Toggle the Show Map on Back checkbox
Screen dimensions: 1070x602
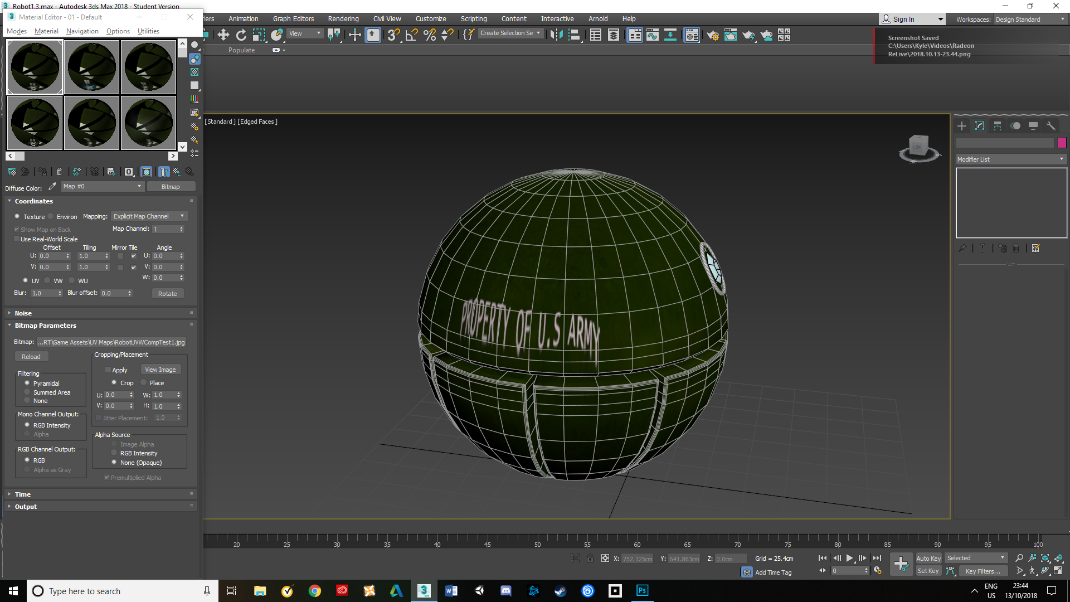click(17, 229)
